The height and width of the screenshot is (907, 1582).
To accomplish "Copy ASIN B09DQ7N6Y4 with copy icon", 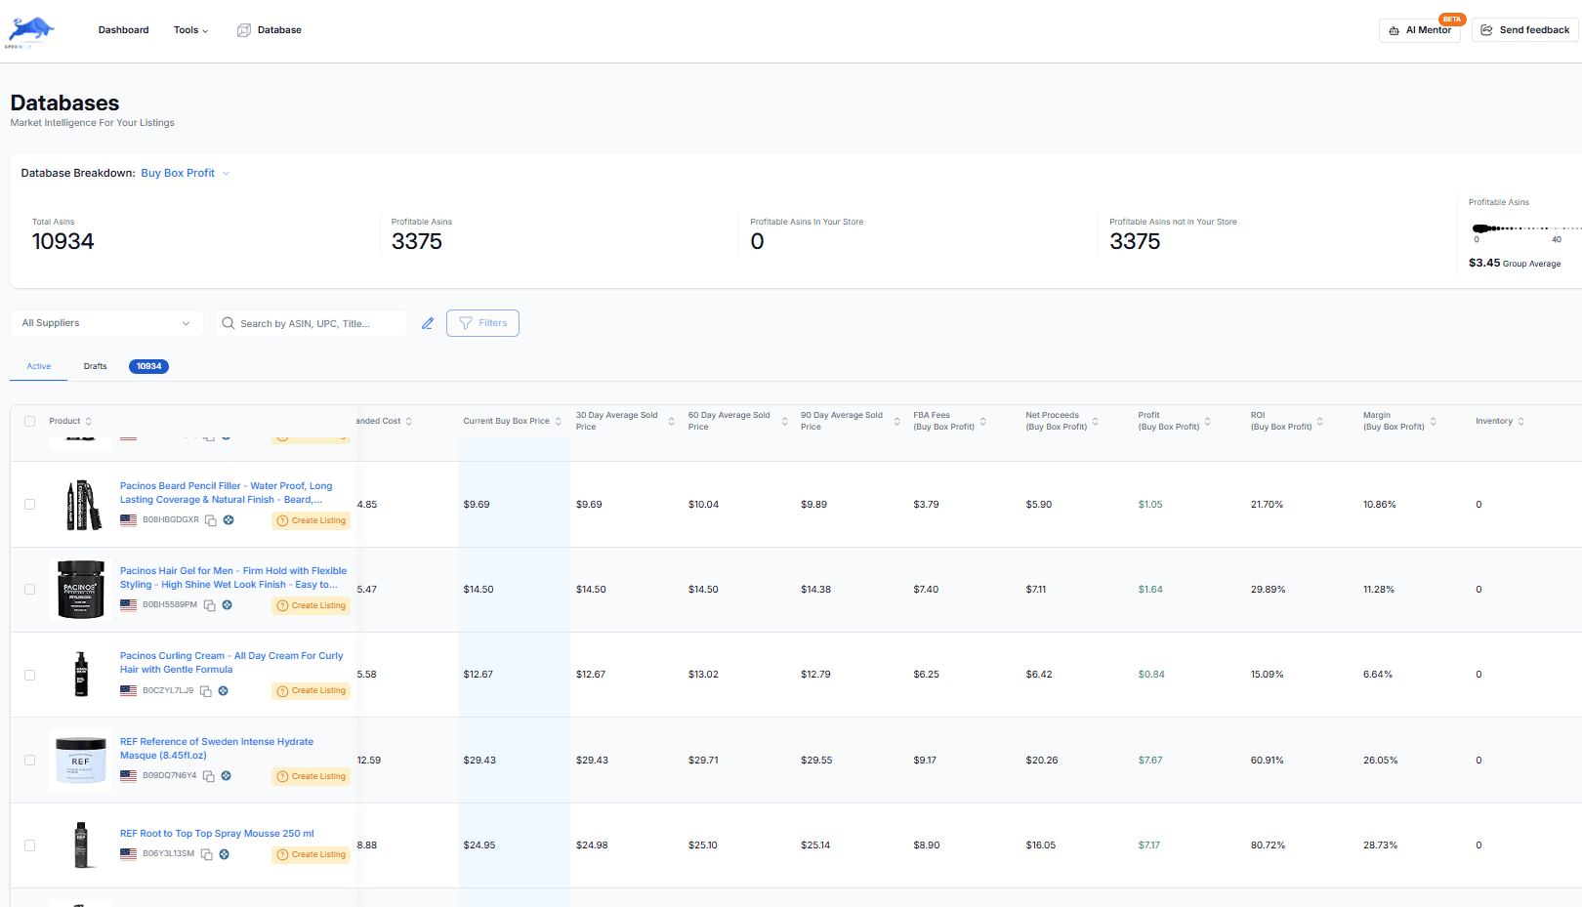I will (x=208, y=776).
